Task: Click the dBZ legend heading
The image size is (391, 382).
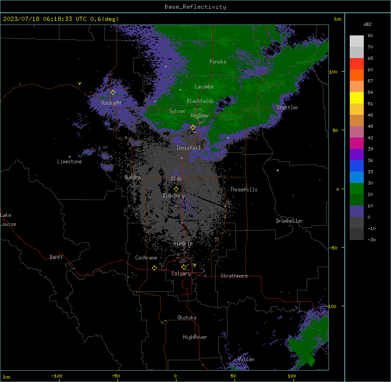Action: point(367,24)
